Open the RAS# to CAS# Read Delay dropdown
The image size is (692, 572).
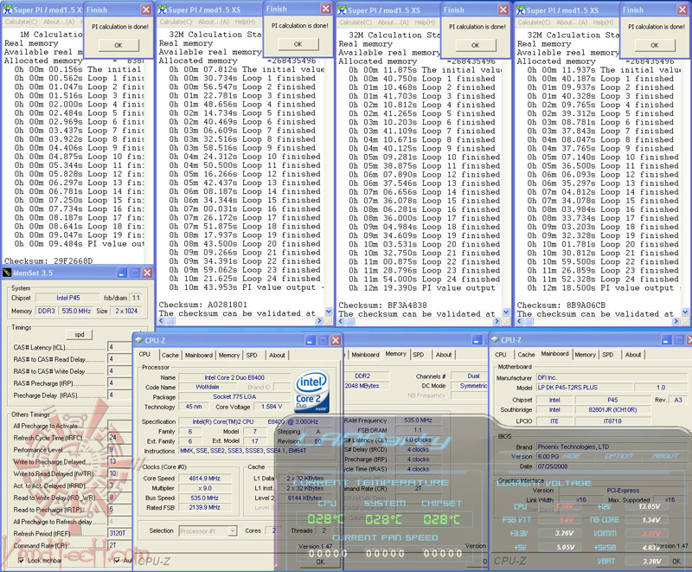119,359
